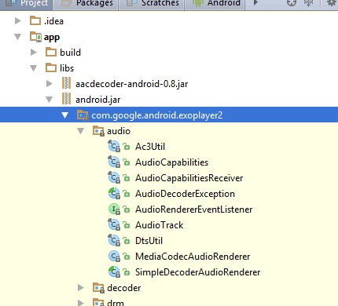The width and height of the screenshot is (338, 306).
Task: Expand aacdecoder-android-0.8.jar
Action: (50, 84)
